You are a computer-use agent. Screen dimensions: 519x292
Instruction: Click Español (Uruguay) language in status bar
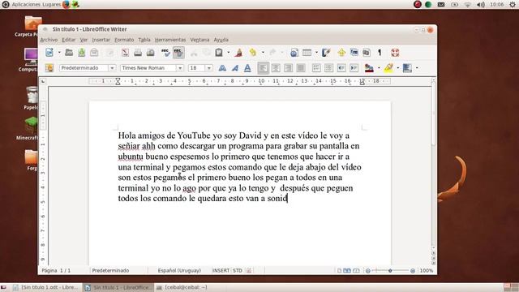point(179,270)
